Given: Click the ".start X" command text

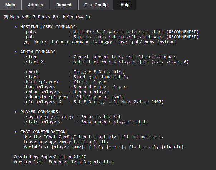Looking at the screenshot, I should pos(34,62).
